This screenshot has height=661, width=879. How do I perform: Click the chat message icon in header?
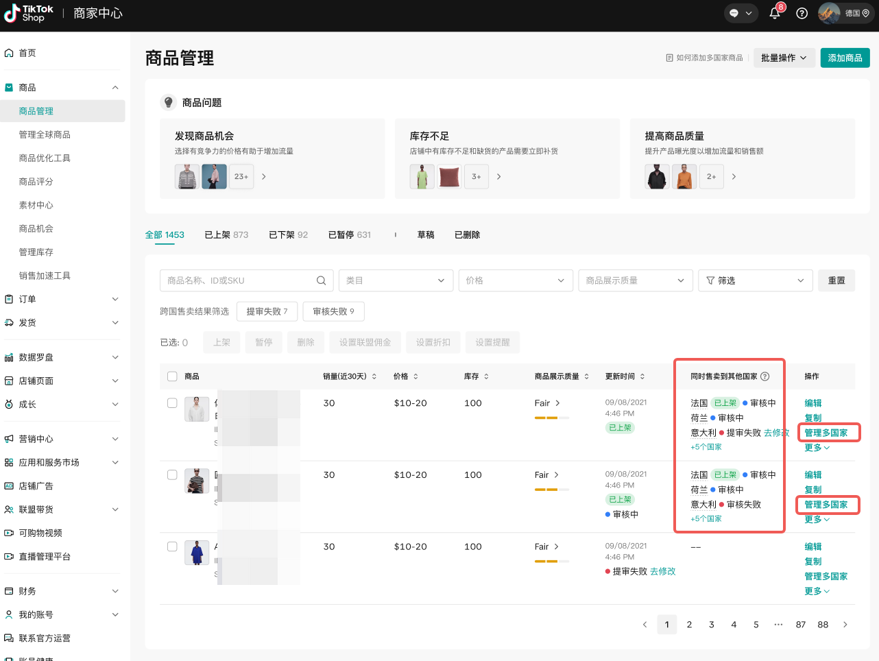pos(734,13)
